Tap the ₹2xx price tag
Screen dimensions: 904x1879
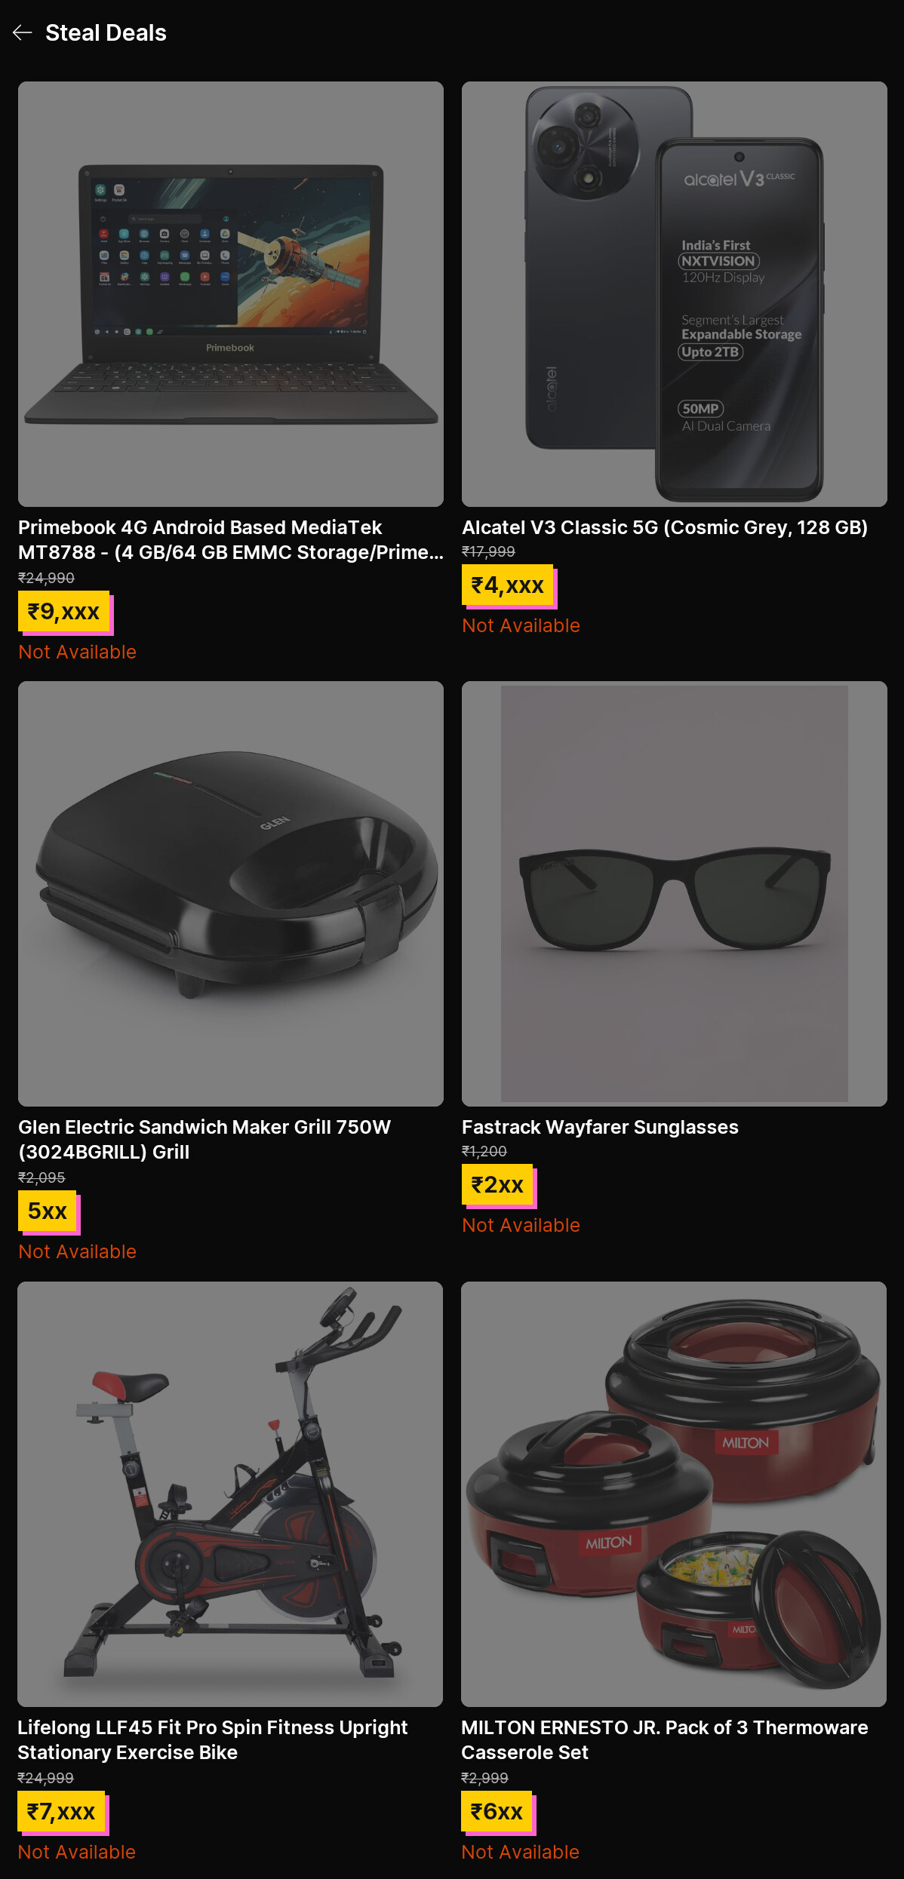[497, 1185]
